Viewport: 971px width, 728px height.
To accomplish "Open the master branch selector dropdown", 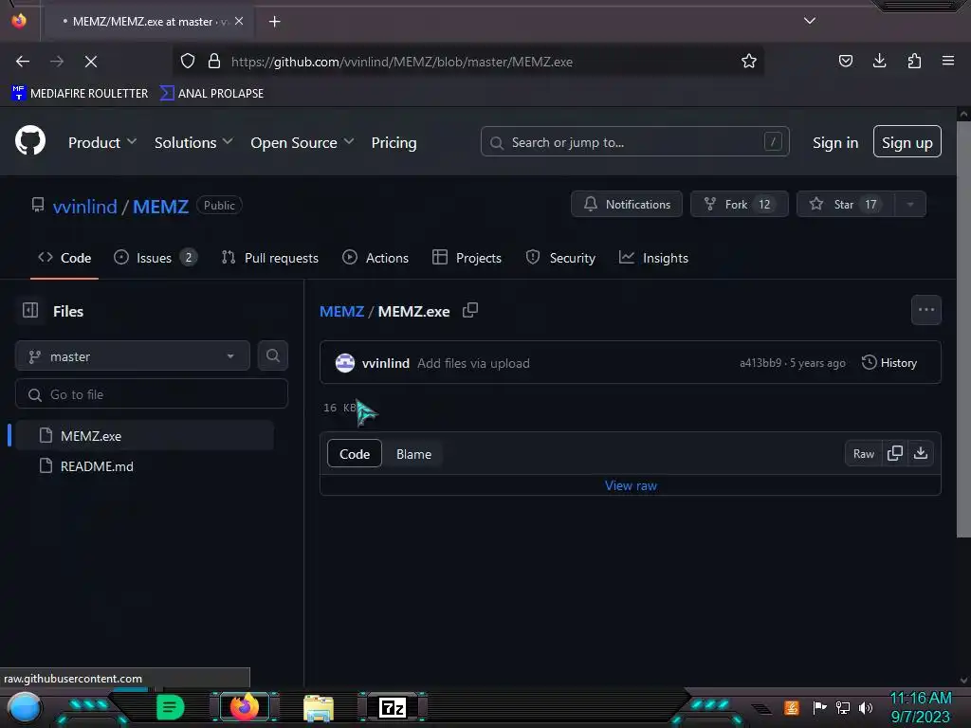I will click(x=133, y=356).
